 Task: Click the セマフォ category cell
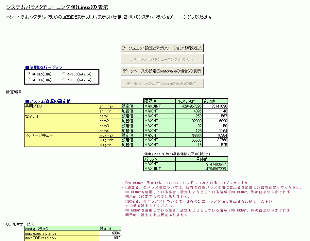(61, 123)
